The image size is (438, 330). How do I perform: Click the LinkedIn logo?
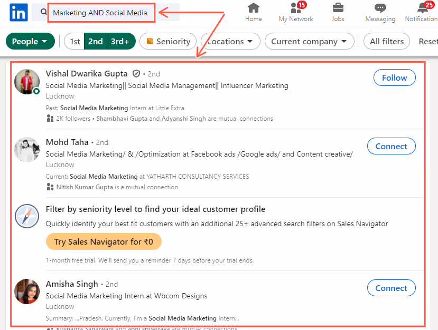tap(18, 12)
